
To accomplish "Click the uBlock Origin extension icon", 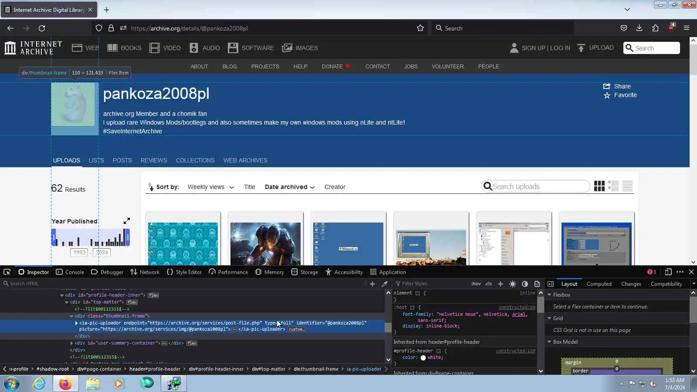I will (671, 27).
